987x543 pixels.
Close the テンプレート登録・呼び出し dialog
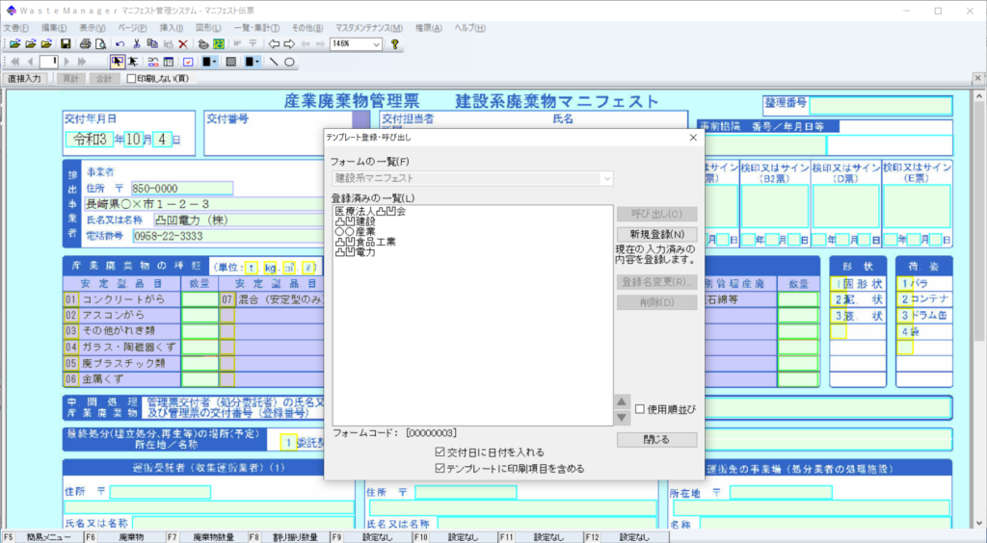pos(693,137)
